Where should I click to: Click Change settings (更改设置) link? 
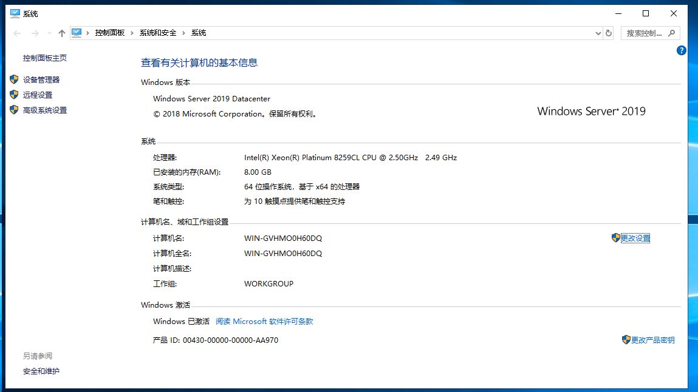pos(635,238)
